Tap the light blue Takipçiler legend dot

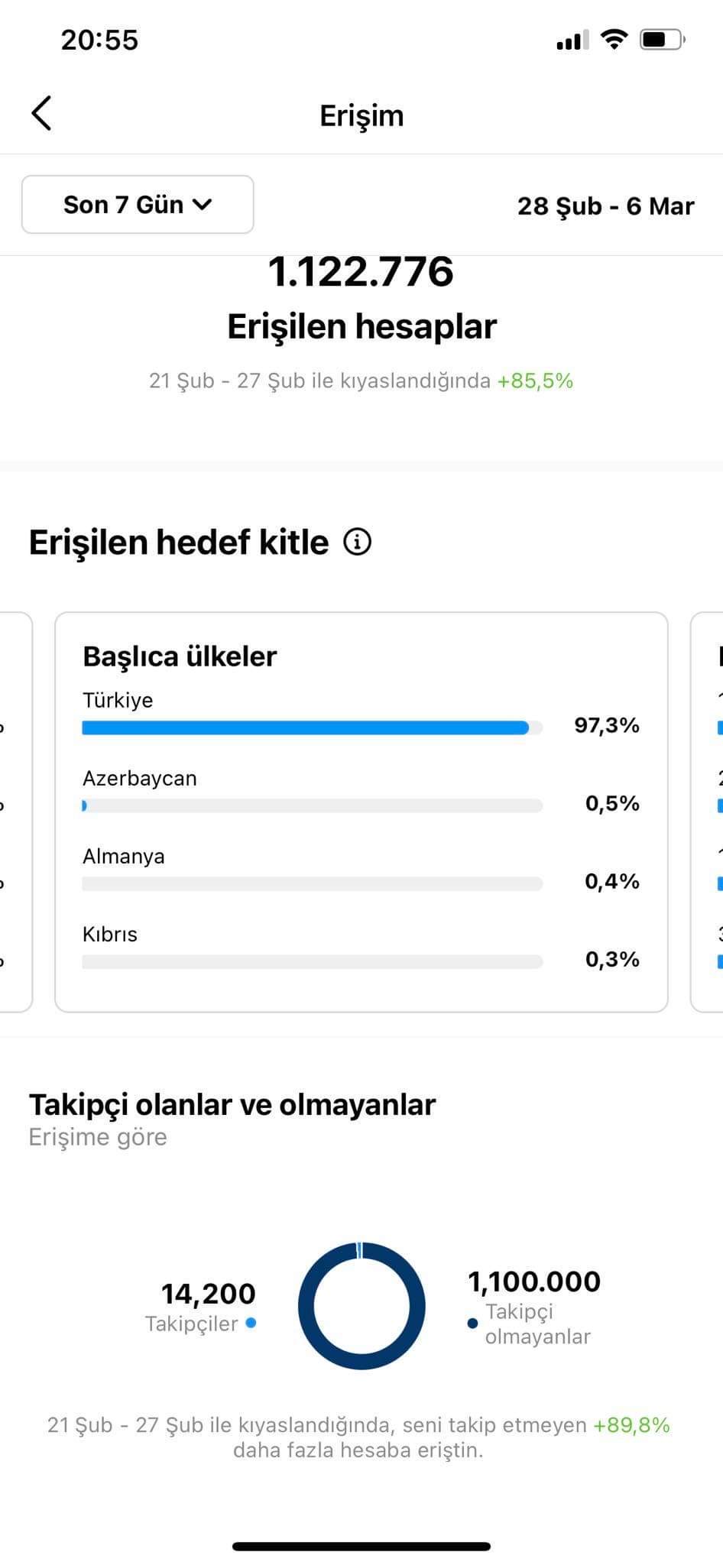(x=251, y=1323)
